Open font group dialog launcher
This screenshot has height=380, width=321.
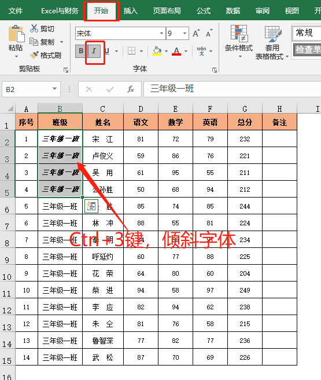215,70
